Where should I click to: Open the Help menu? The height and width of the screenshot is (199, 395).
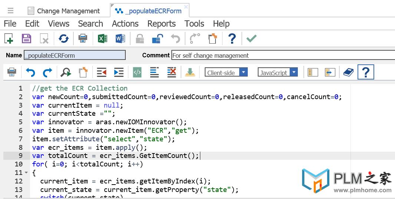coord(221,24)
